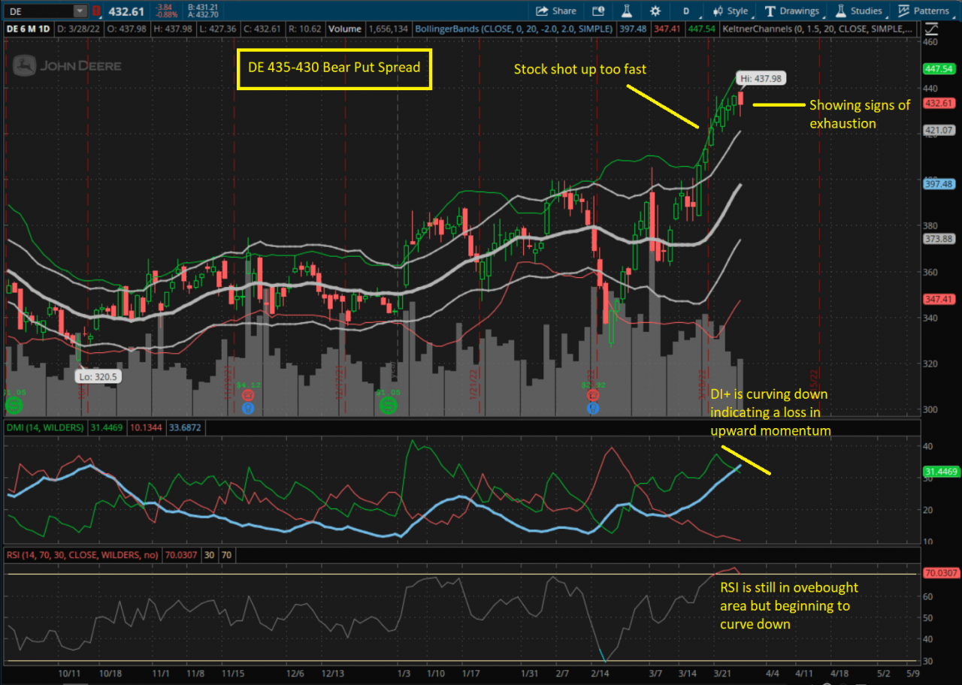The height and width of the screenshot is (685, 962).
Task: Click the green dividend icon near January 3
Action: [x=388, y=406]
